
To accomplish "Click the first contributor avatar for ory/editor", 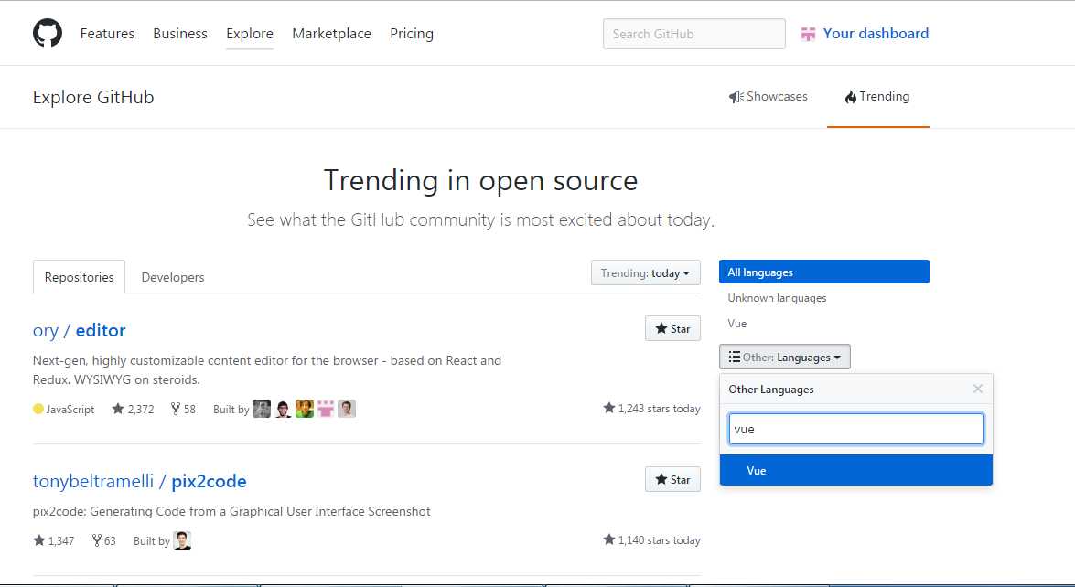I will tap(262, 409).
